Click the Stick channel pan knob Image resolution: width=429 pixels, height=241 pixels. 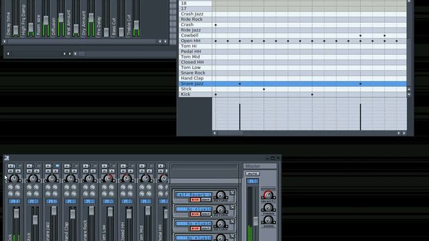pyautogui.click(x=33, y=179)
